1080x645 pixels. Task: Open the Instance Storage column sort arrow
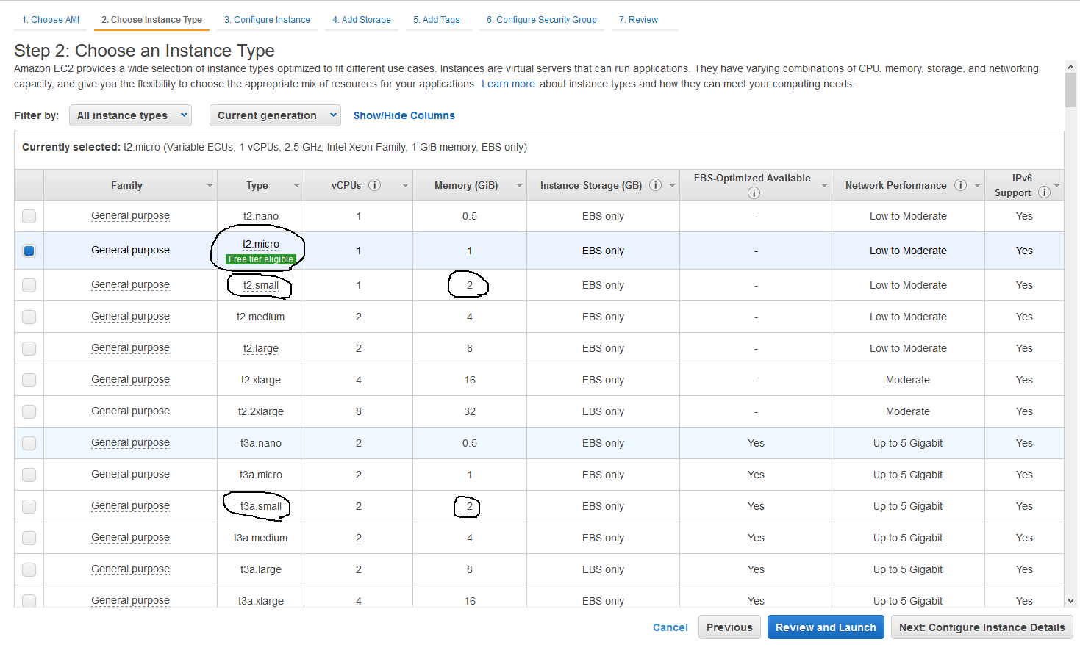672,186
